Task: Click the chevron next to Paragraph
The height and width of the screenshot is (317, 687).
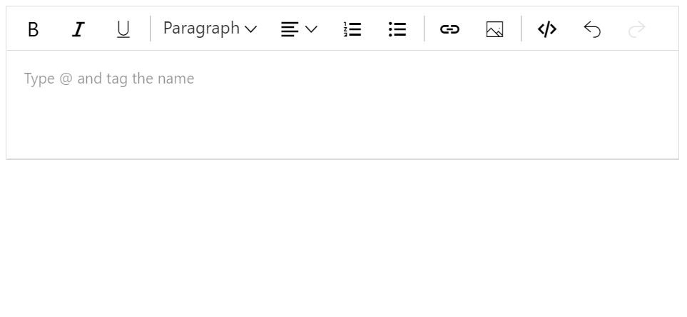Action: [x=250, y=29]
